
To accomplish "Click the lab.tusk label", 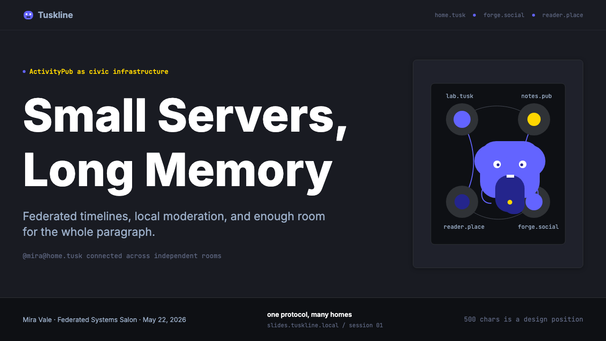I will tap(459, 96).
